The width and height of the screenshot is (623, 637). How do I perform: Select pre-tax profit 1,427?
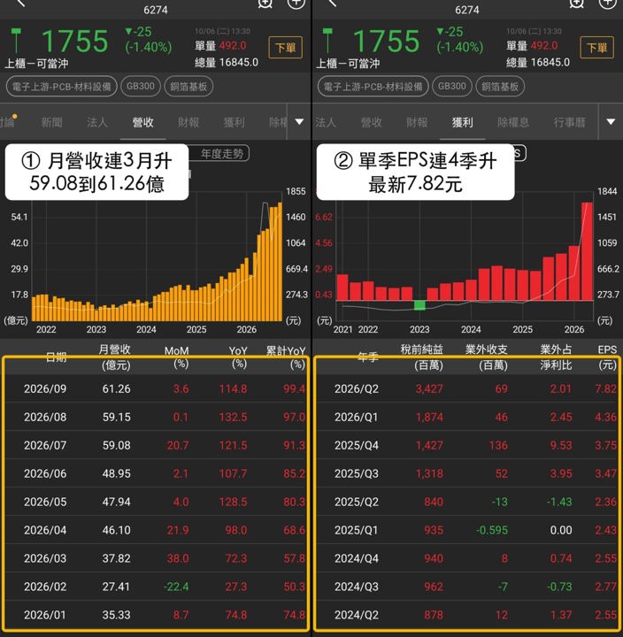tap(429, 445)
